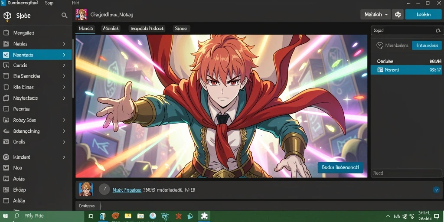This screenshot has width=444, height=222.
Task: Click the Naties list icon
Action: 6,44
